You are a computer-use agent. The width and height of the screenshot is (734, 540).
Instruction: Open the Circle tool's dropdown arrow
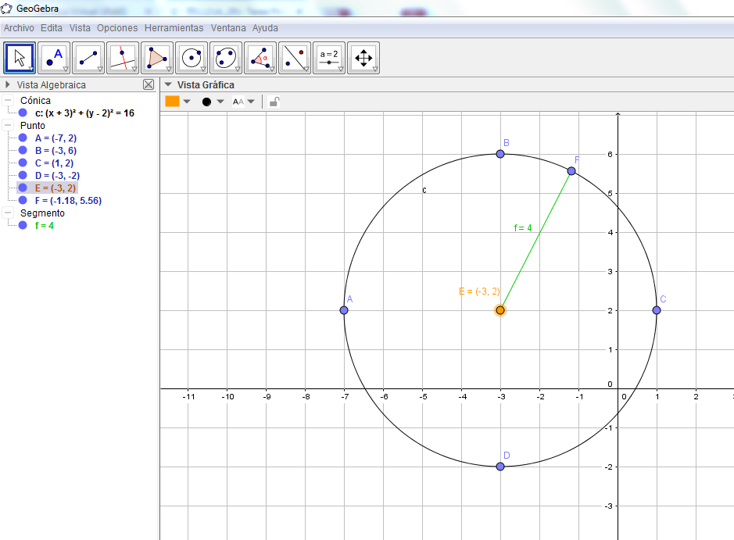(x=202, y=69)
